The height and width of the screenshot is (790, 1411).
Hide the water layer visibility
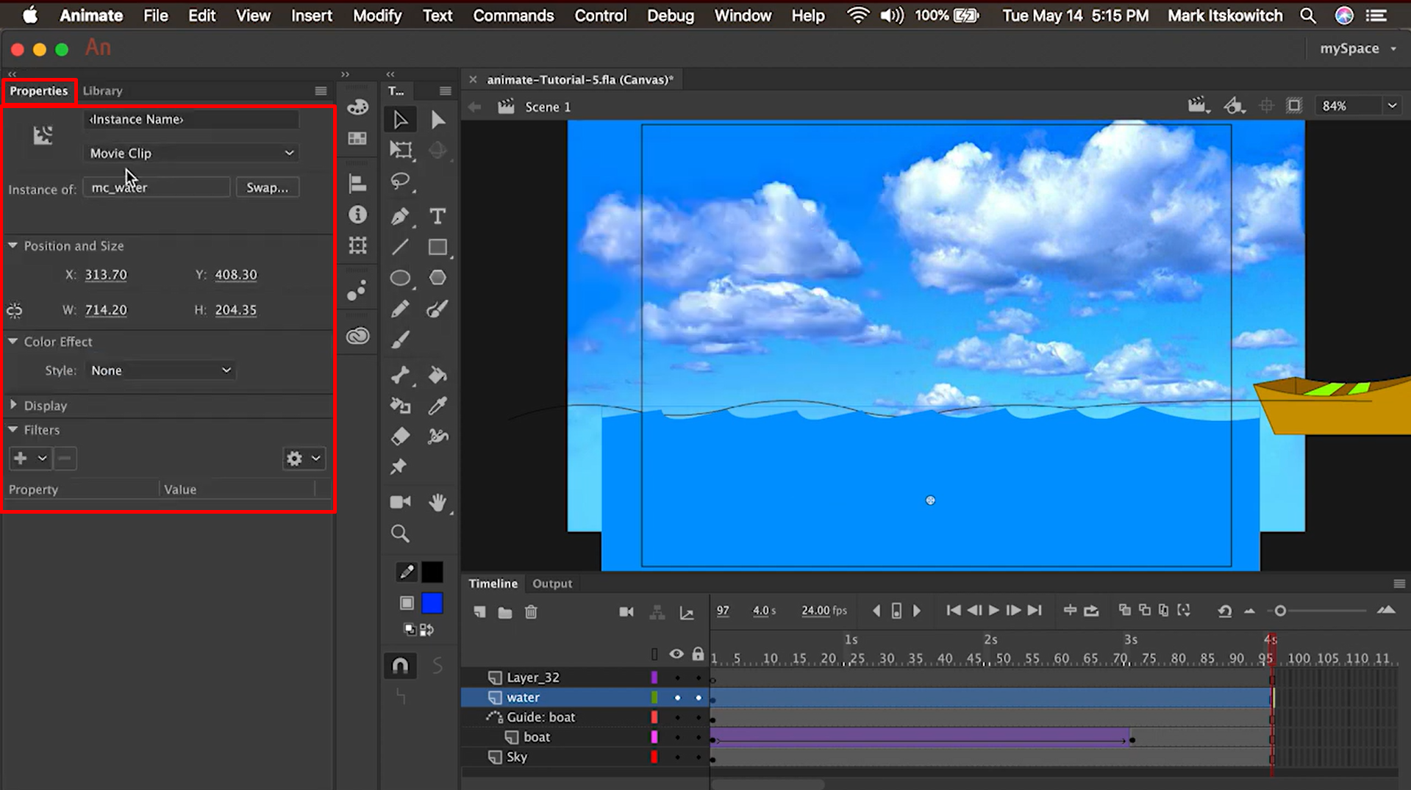(x=677, y=697)
